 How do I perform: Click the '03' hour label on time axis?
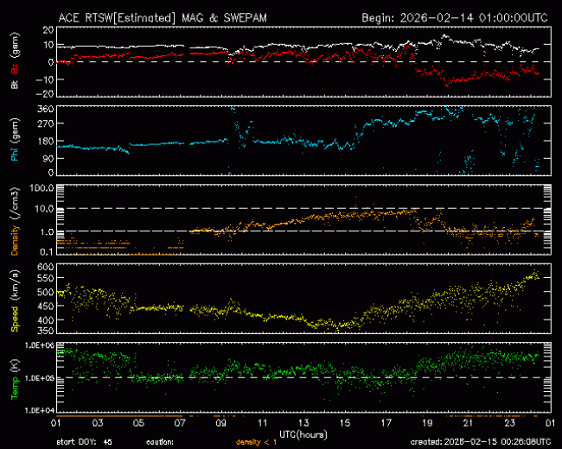coord(98,423)
